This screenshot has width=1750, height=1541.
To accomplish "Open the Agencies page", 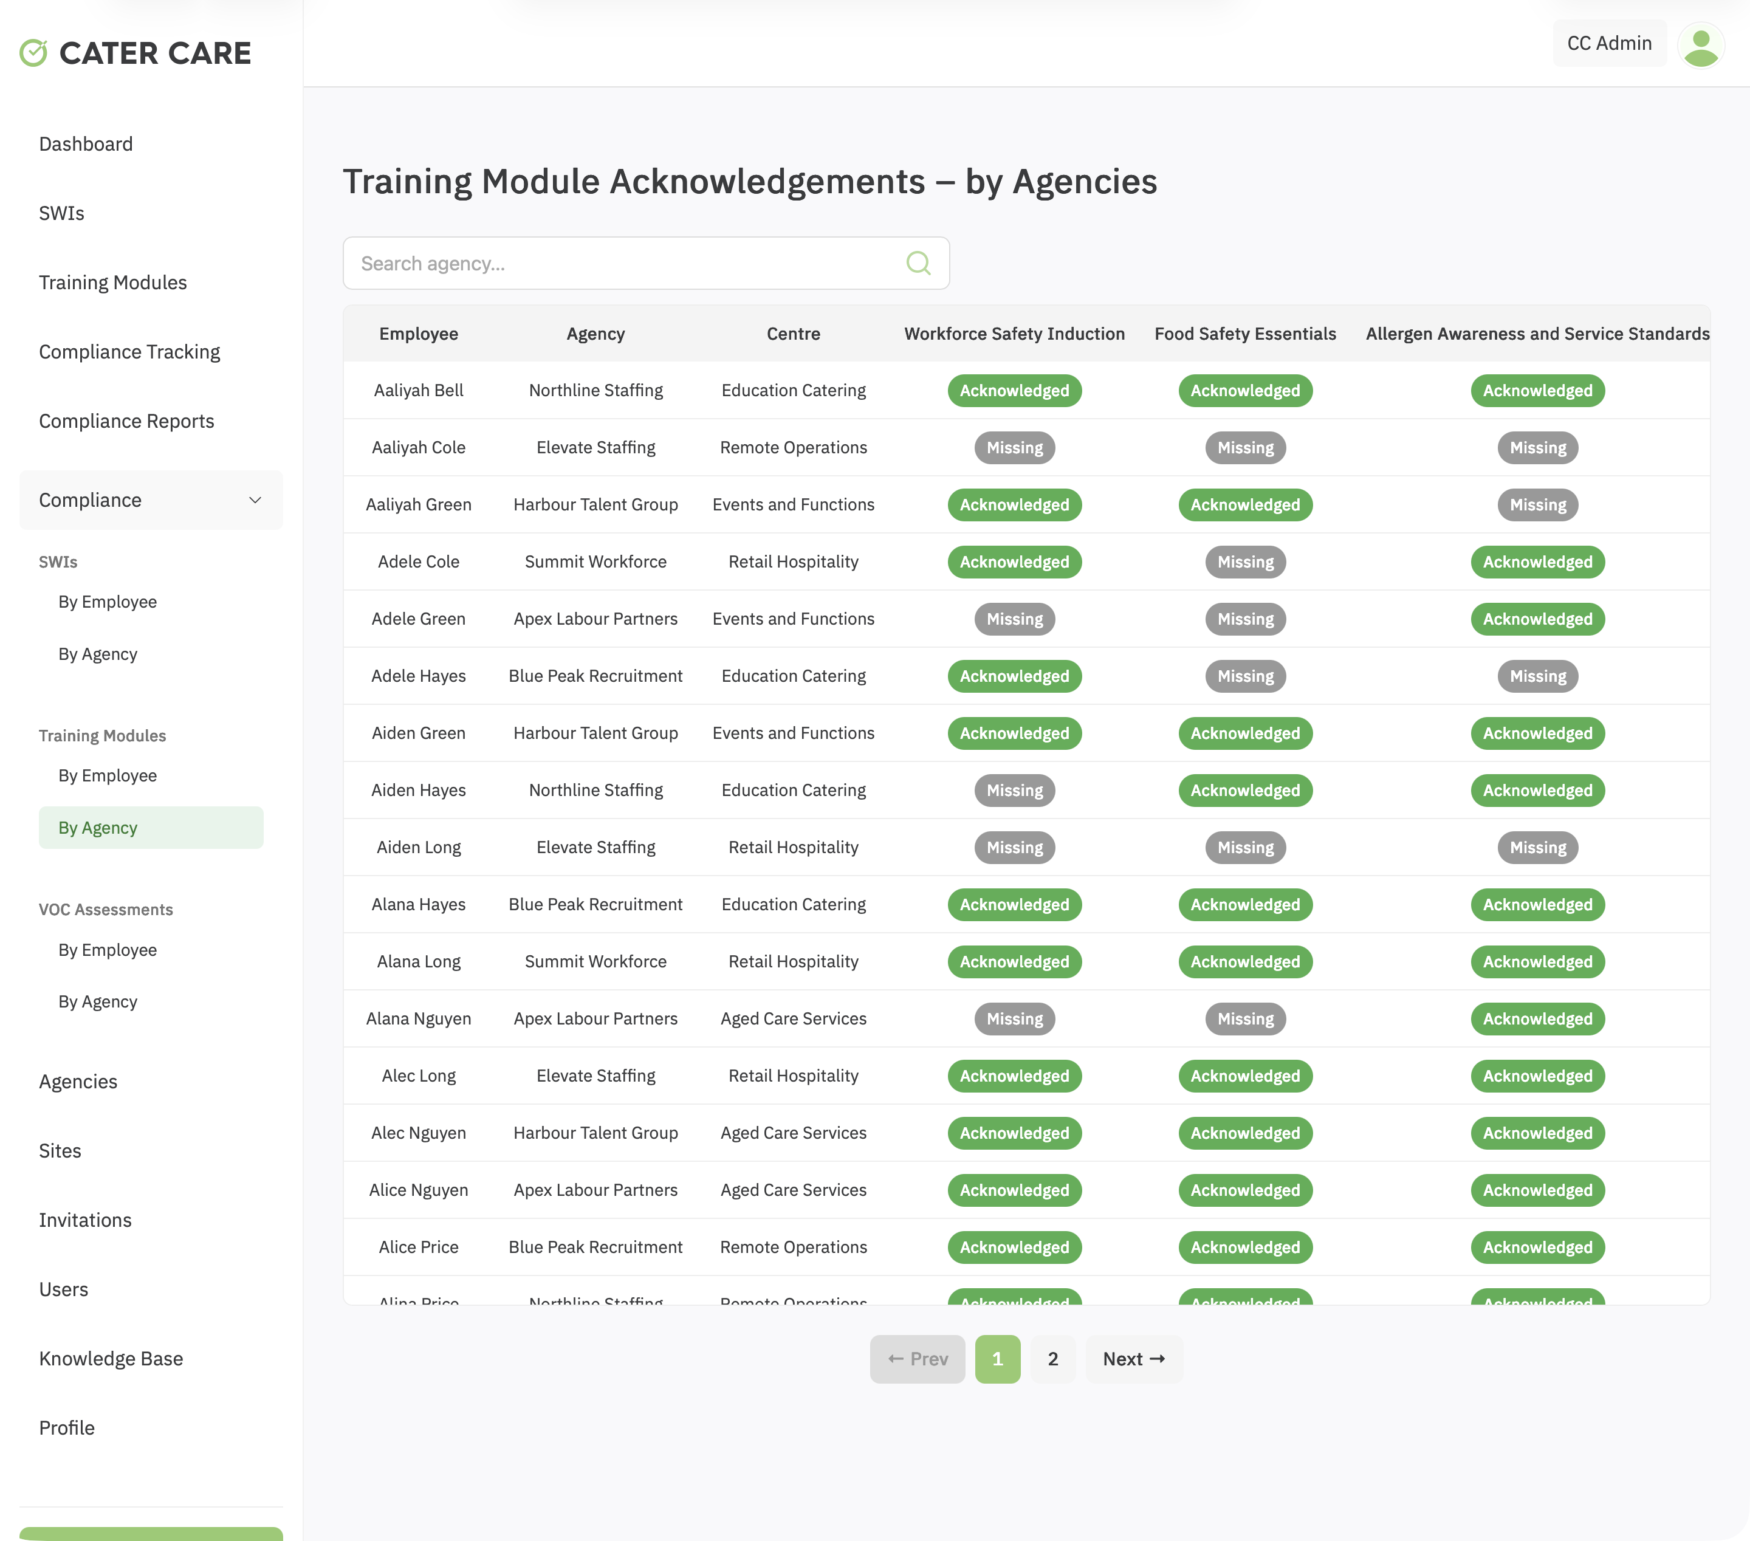I will [x=78, y=1081].
